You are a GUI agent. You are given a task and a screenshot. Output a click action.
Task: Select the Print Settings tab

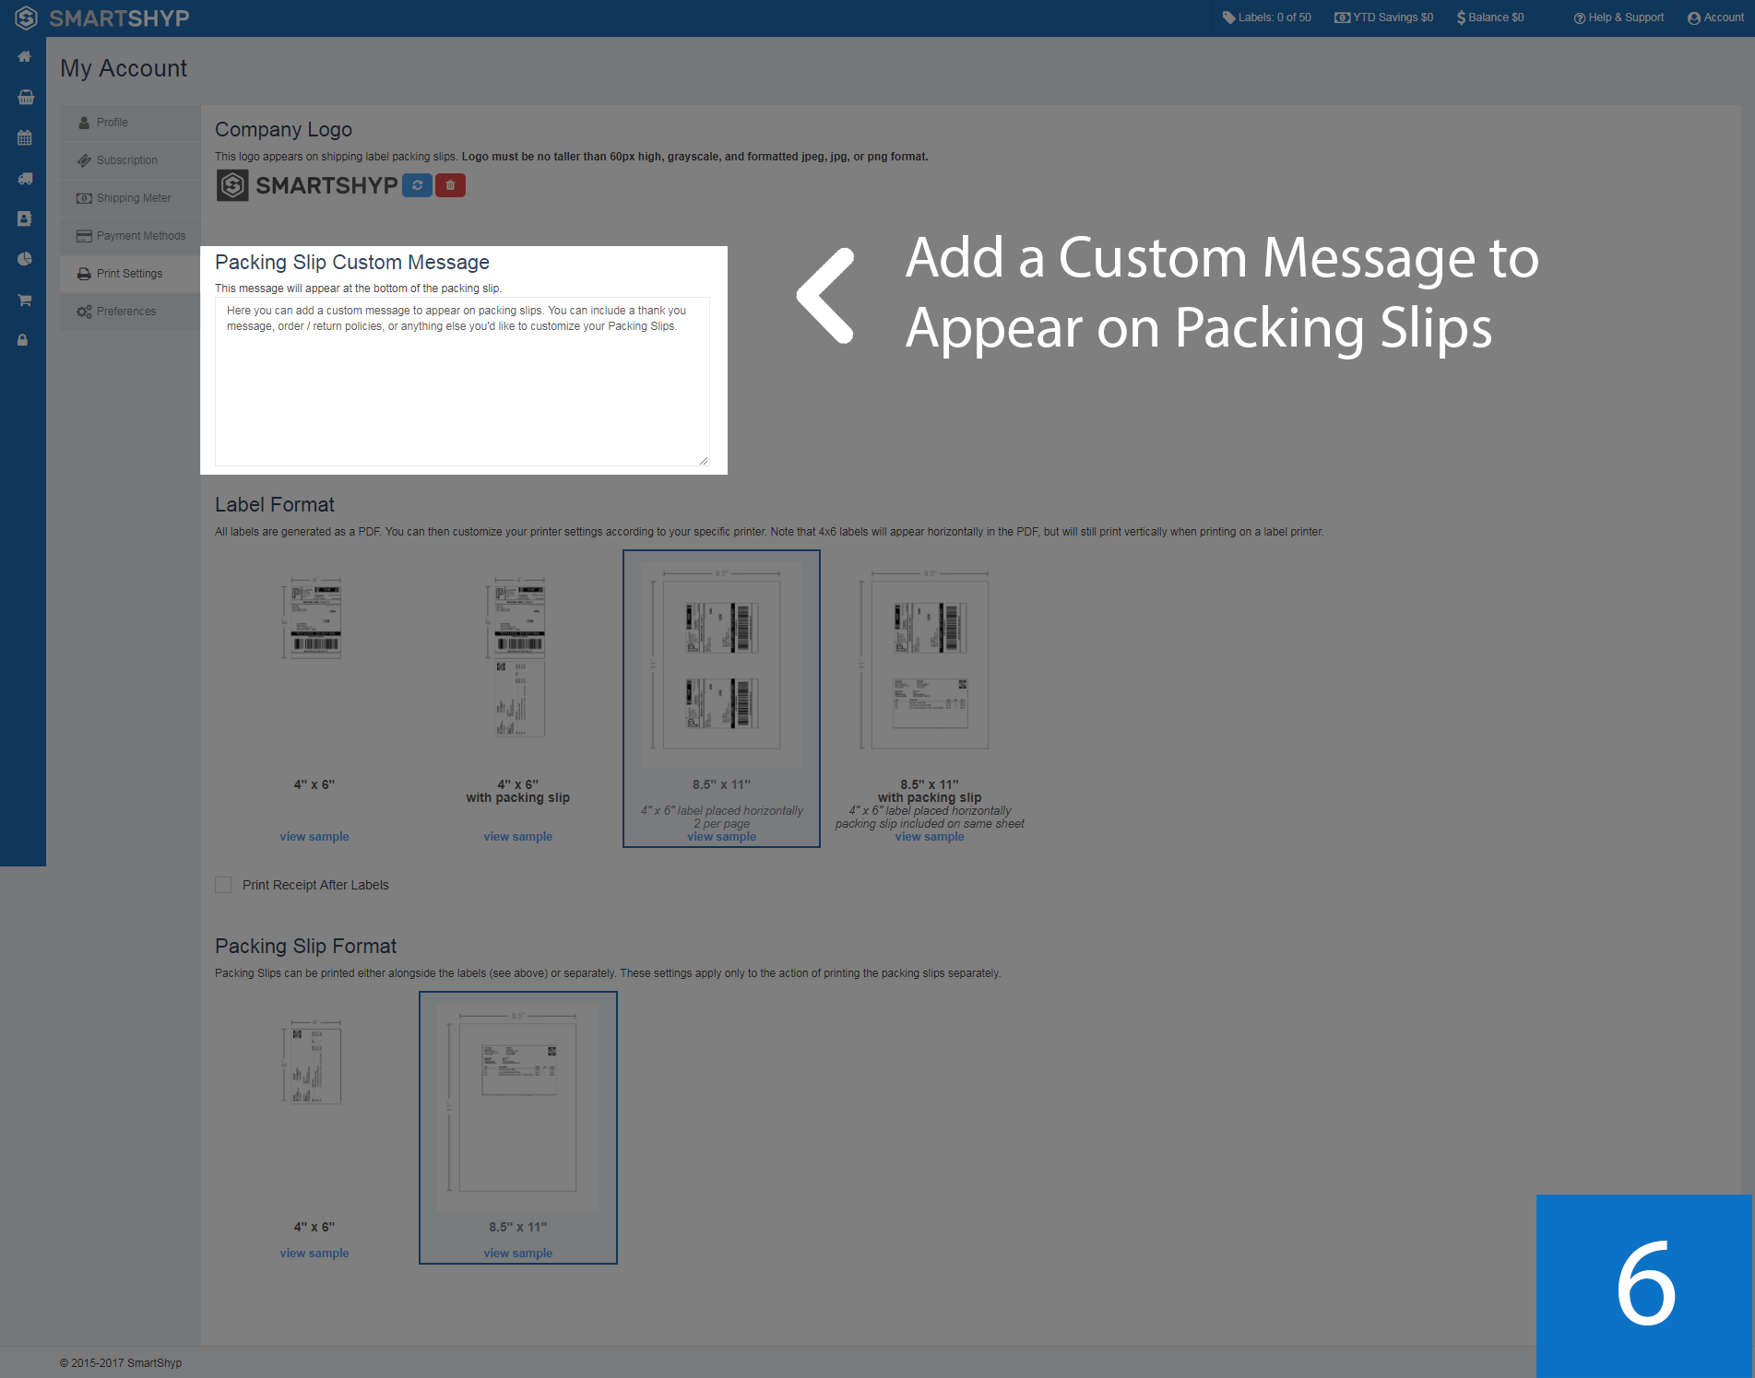[x=130, y=274]
